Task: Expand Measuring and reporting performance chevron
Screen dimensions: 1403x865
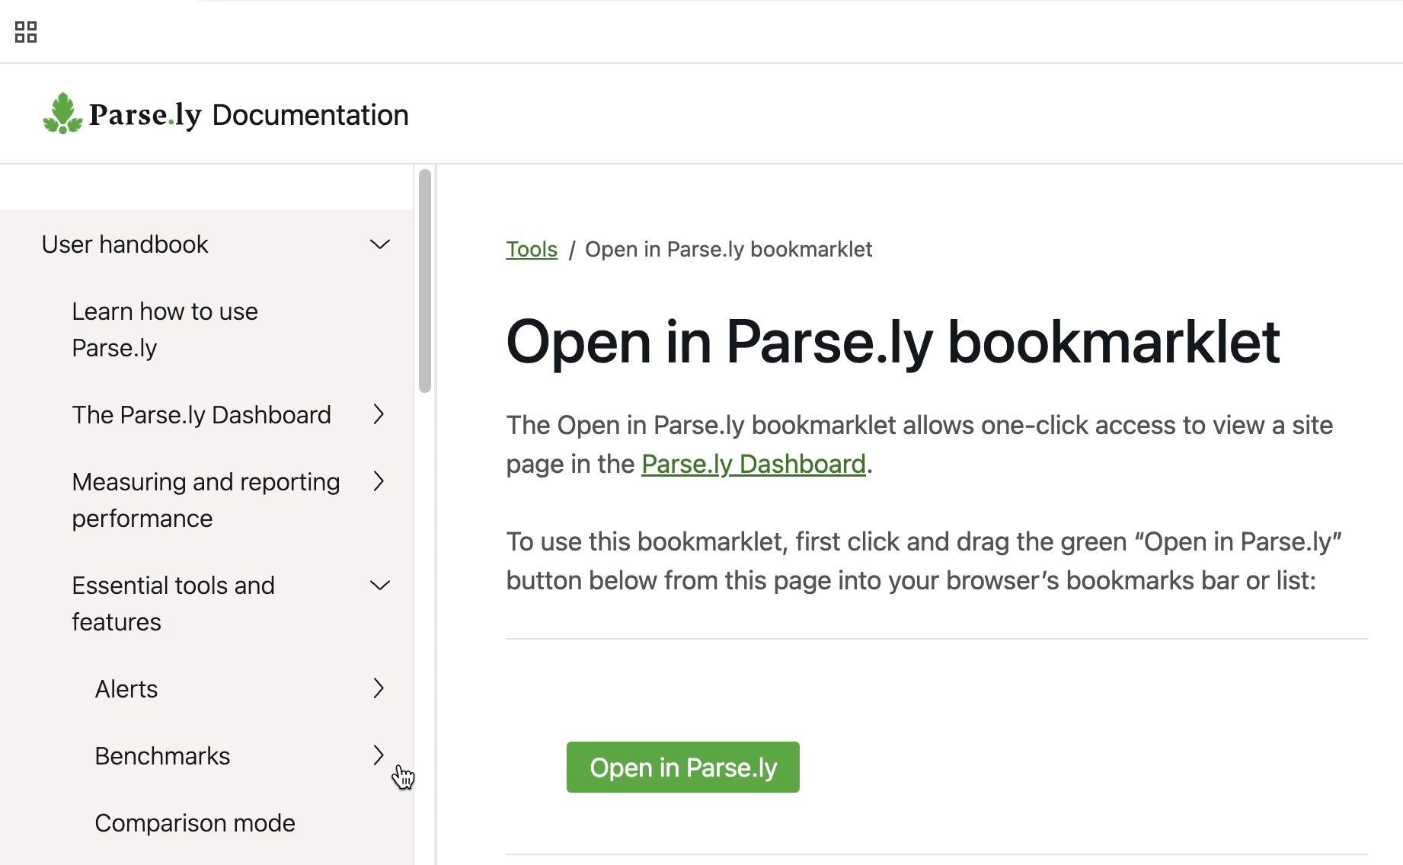Action: point(379,481)
